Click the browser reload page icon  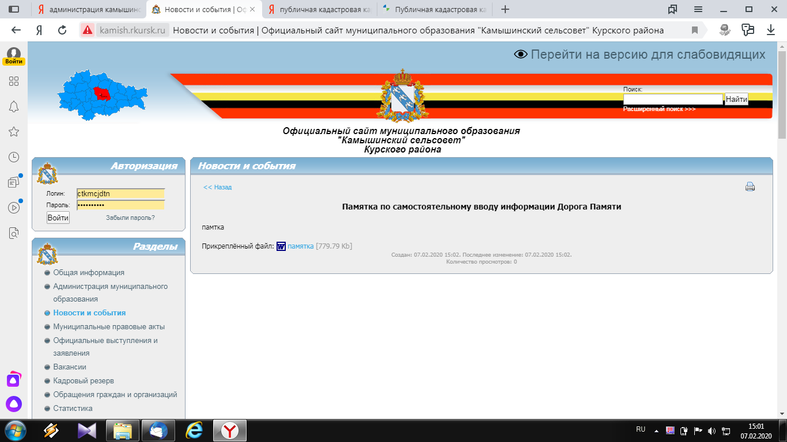pos(62,31)
